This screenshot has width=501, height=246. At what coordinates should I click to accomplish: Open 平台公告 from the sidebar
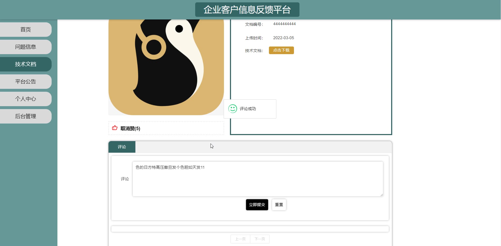[26, 81]
